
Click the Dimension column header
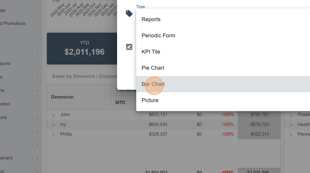point(62,97)
